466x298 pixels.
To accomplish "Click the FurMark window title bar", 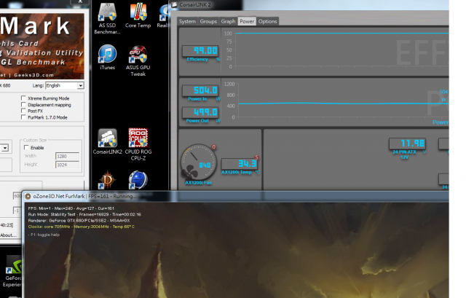I will pyautogui.click(x=236, y=196).
